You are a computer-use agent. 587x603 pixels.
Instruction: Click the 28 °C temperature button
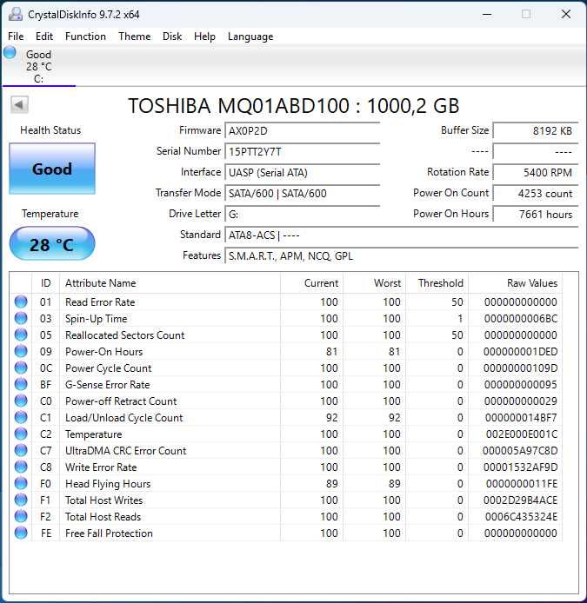(52, 243)
